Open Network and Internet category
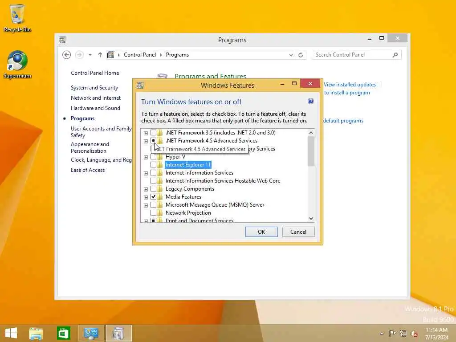 coord(95,98)
